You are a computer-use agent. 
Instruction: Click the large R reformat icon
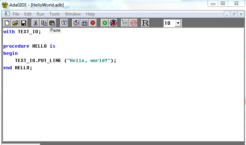pos(145,23)
